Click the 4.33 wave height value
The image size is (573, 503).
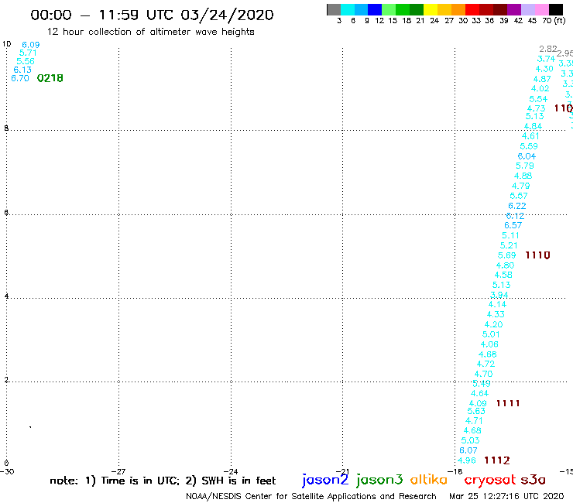click(496, 314)
